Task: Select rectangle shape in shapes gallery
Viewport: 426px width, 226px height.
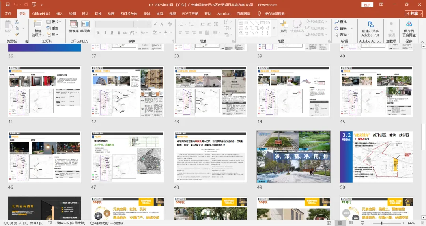Action: coord(262,22)
